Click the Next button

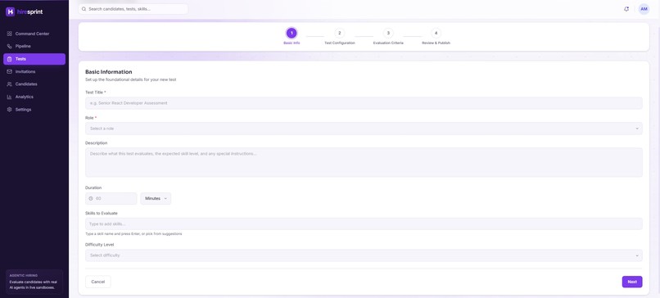point(632,282)
